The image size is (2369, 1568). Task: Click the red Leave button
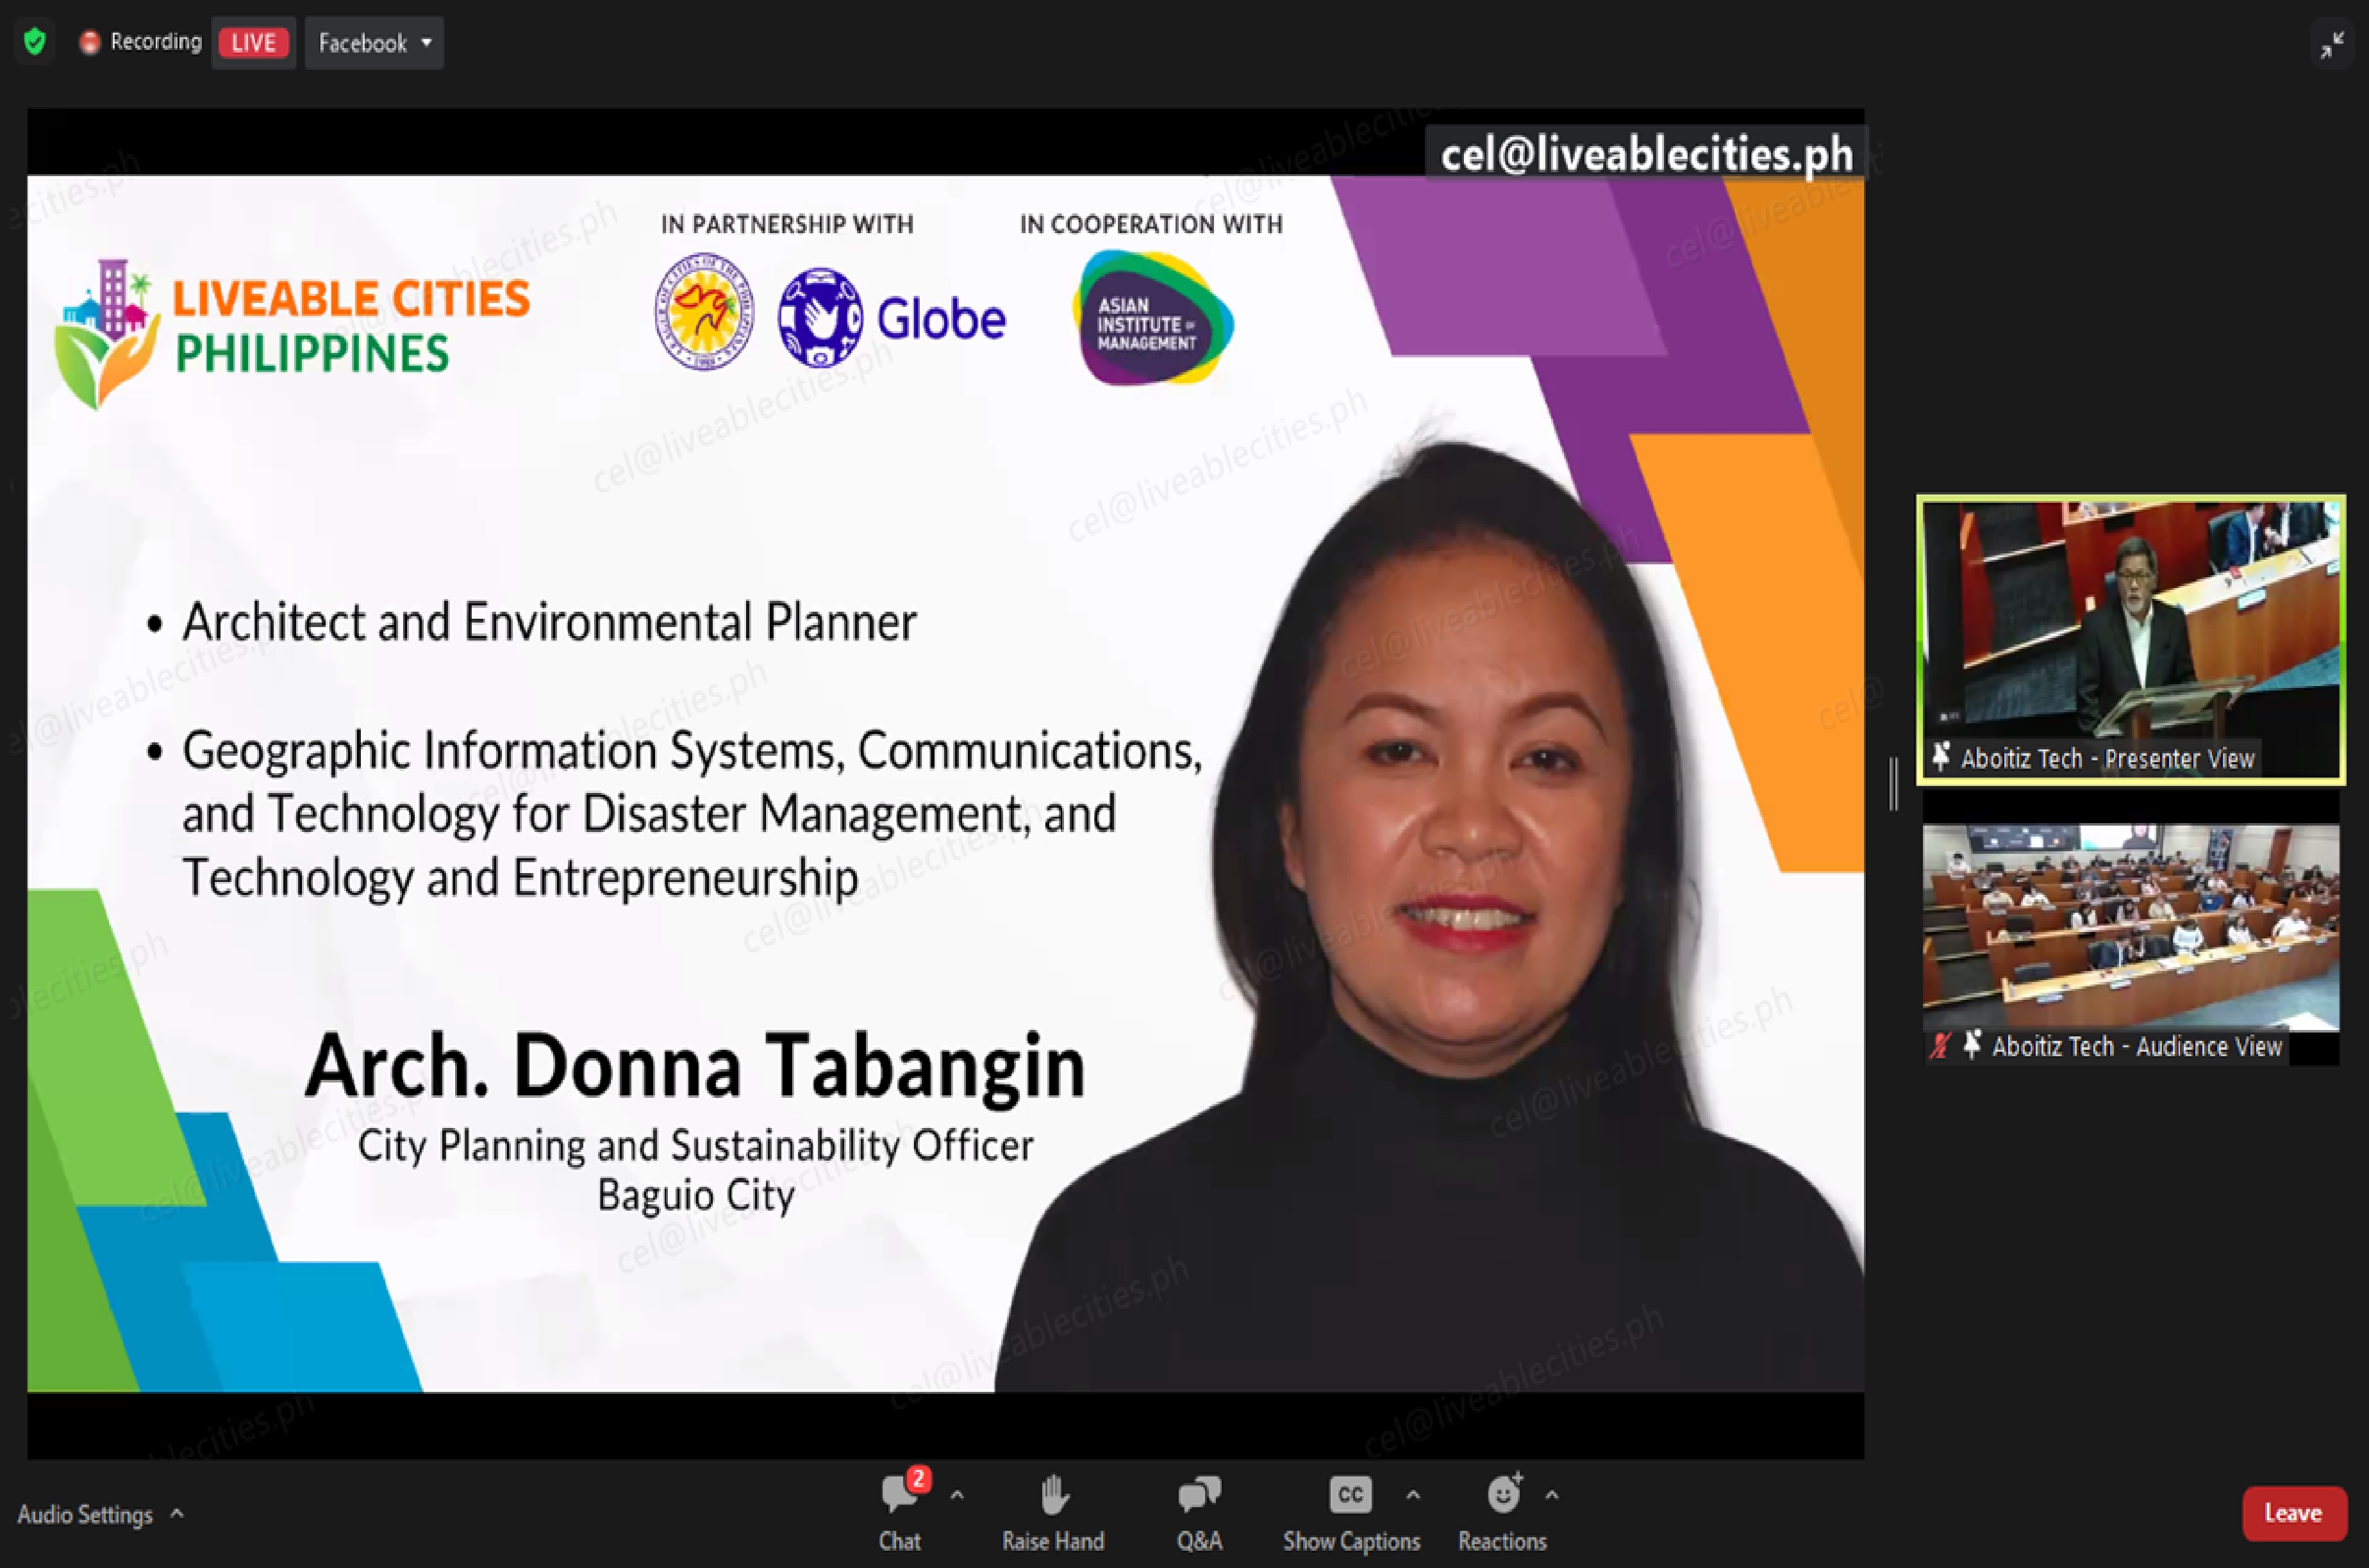(2293, 1513)
